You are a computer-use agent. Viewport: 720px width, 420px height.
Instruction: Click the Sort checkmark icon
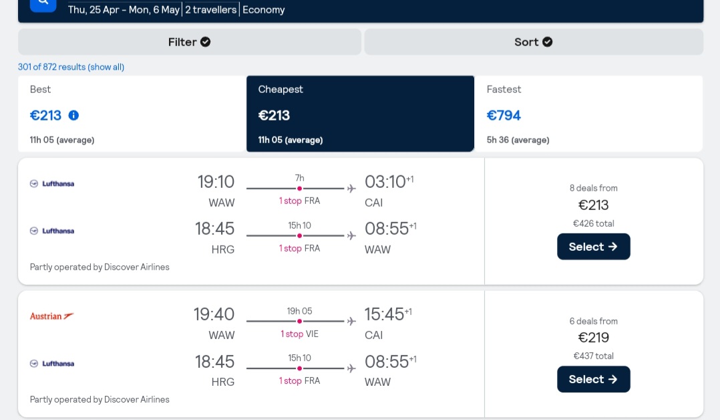pyautogui.click(x=548, y=42)
